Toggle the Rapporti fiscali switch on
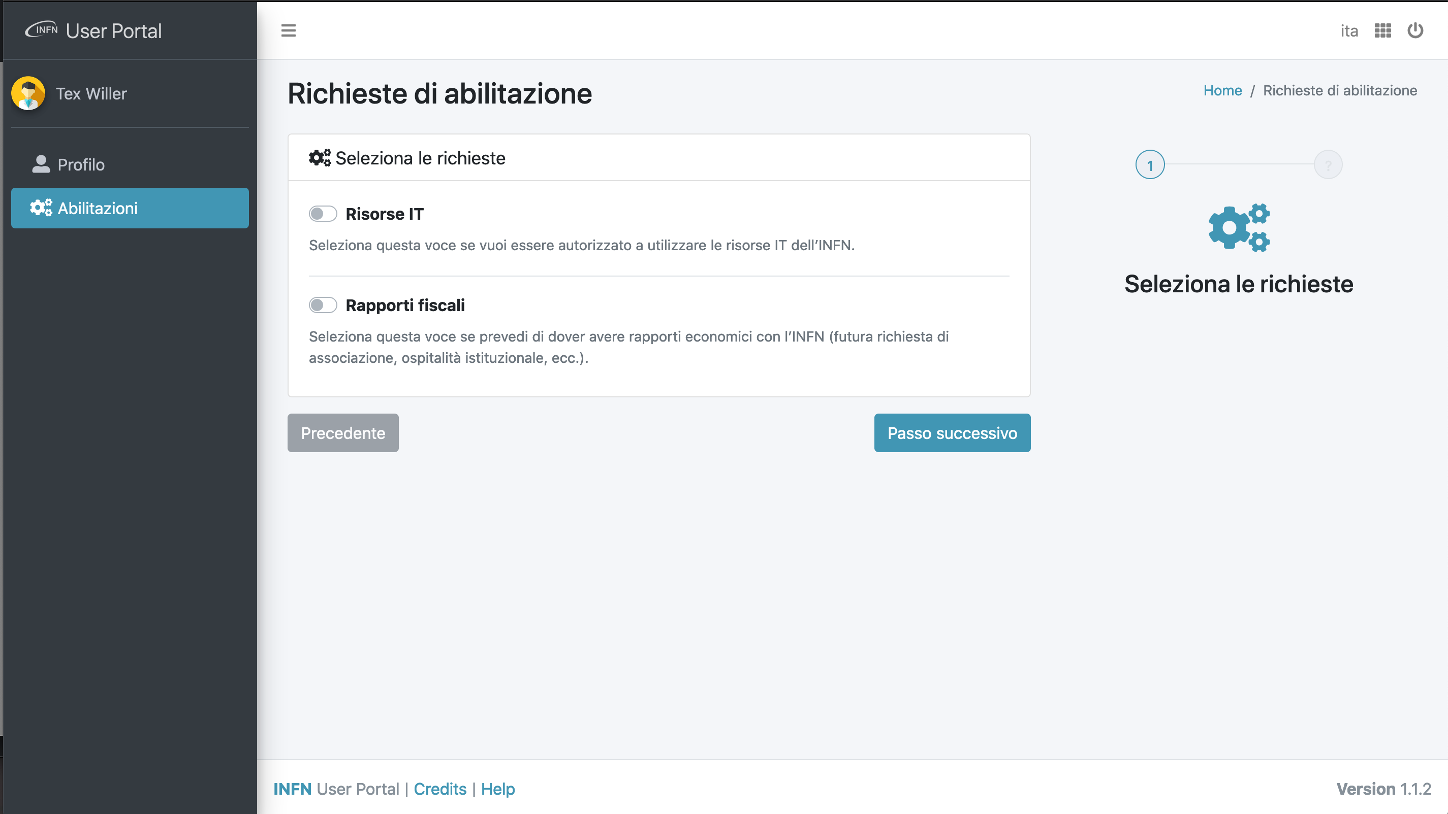 pos(323,305)
